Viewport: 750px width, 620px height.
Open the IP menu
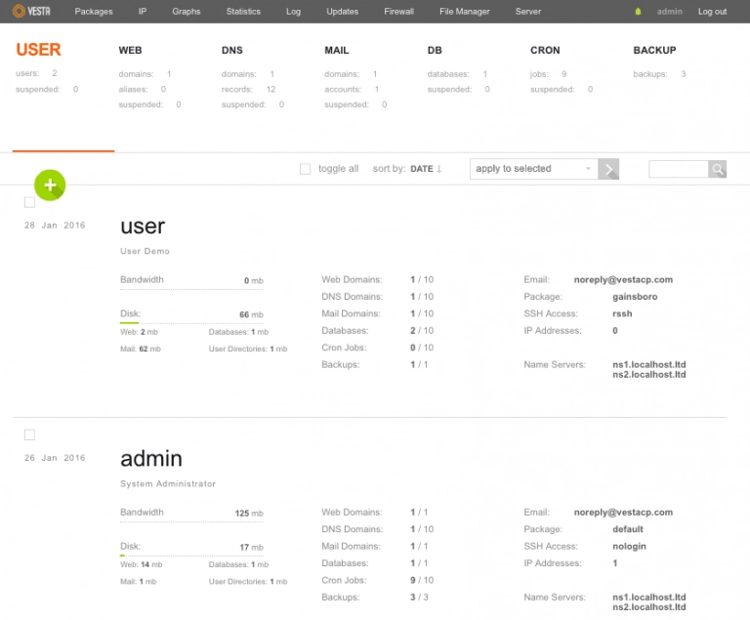pyautogui.click(x=143, y=12)
